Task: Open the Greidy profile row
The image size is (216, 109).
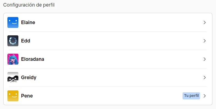Action: click(x=108, y=78)
